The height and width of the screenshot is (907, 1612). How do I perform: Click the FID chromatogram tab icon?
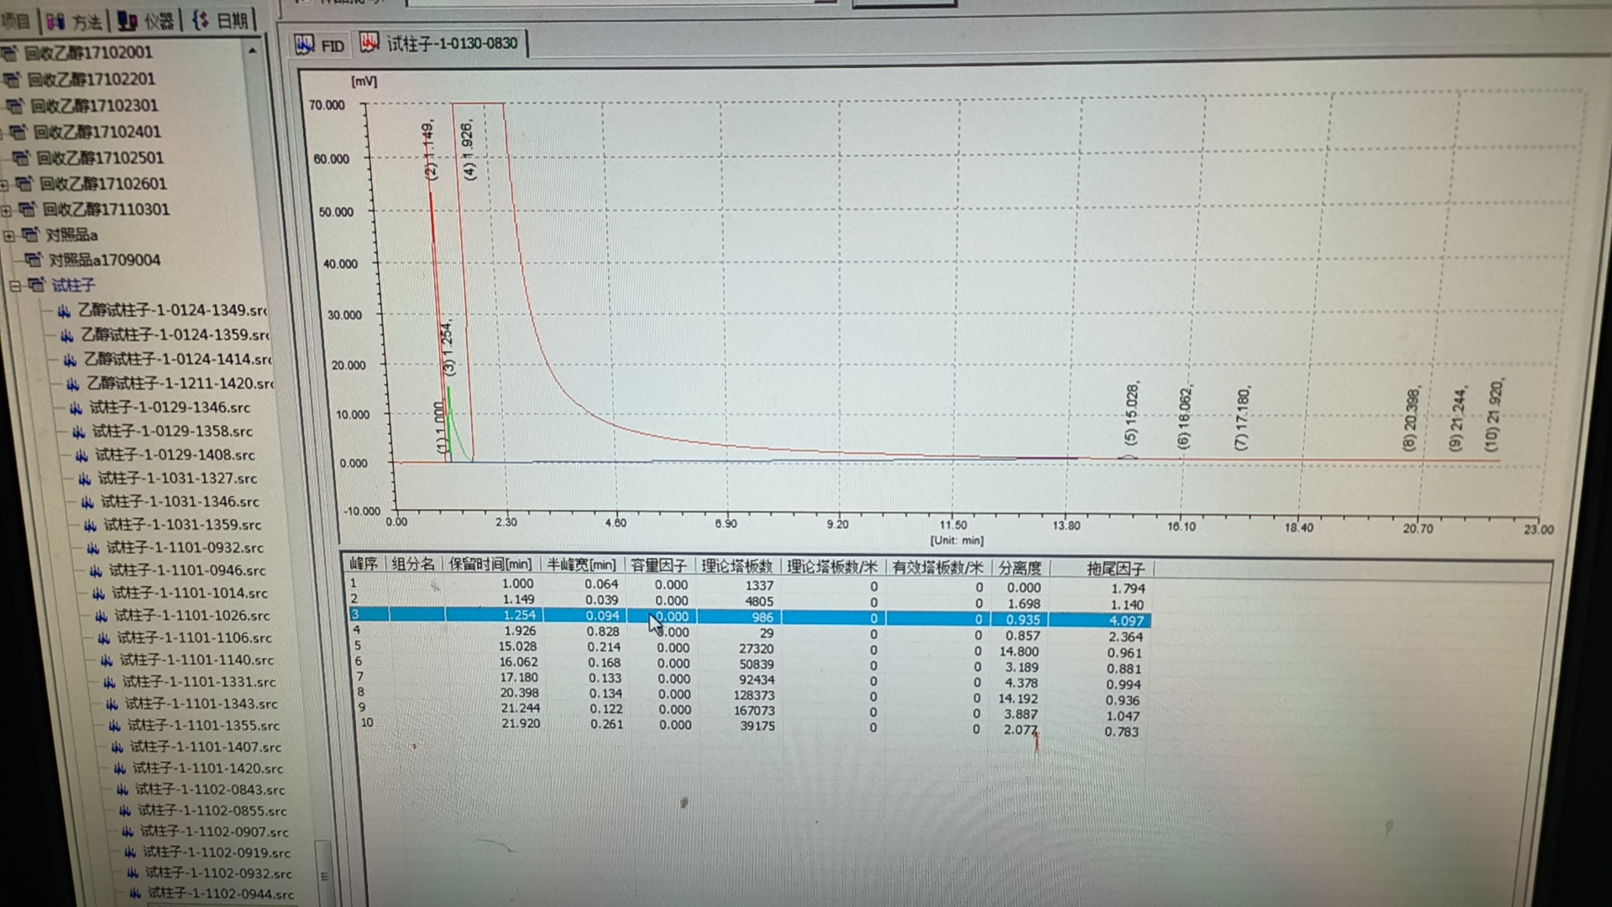click(305, 45)
